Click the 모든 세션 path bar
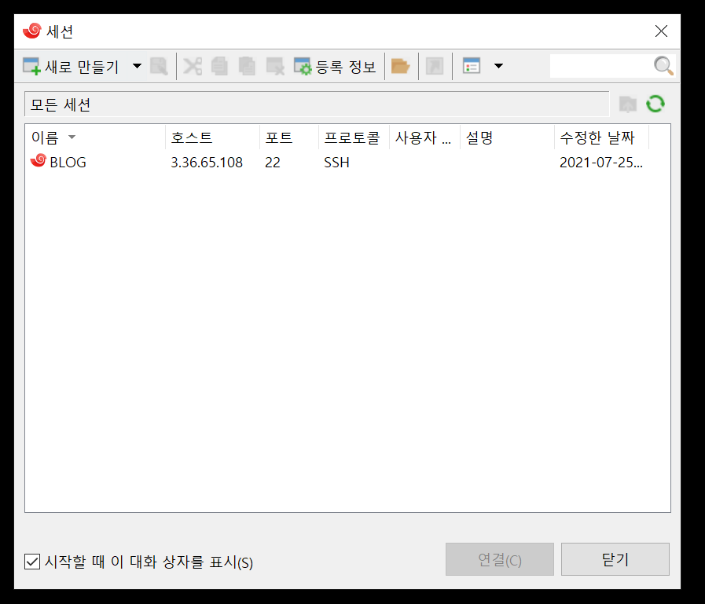 click(x=317, y=104)
